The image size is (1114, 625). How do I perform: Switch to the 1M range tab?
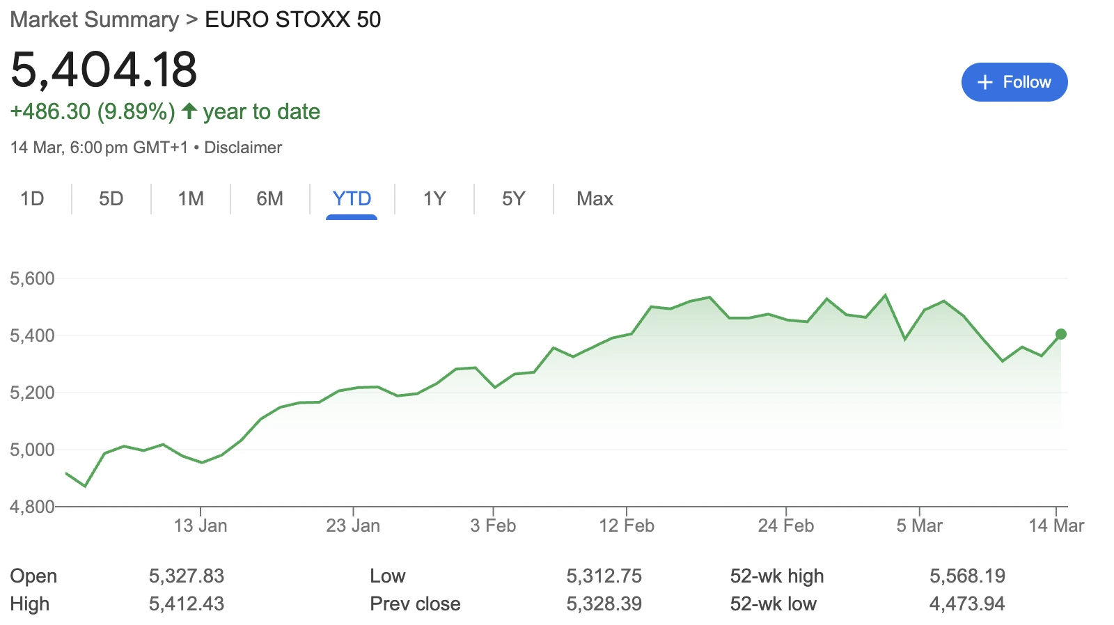(191, 199)
